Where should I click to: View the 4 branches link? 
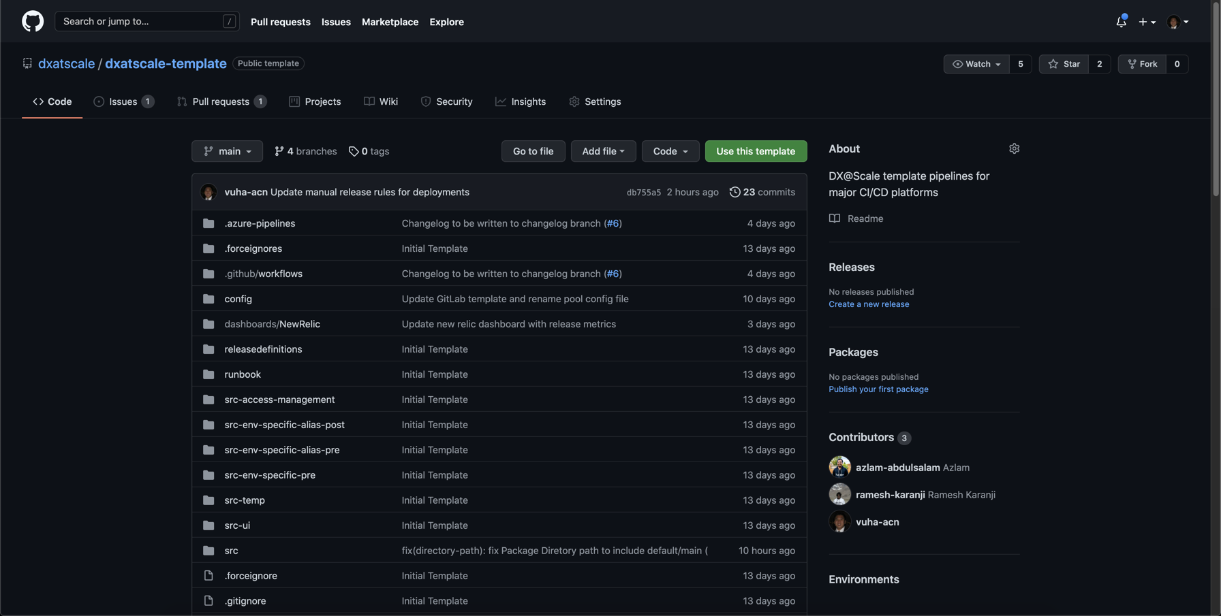pyautogui.click(x=305, y=151)
